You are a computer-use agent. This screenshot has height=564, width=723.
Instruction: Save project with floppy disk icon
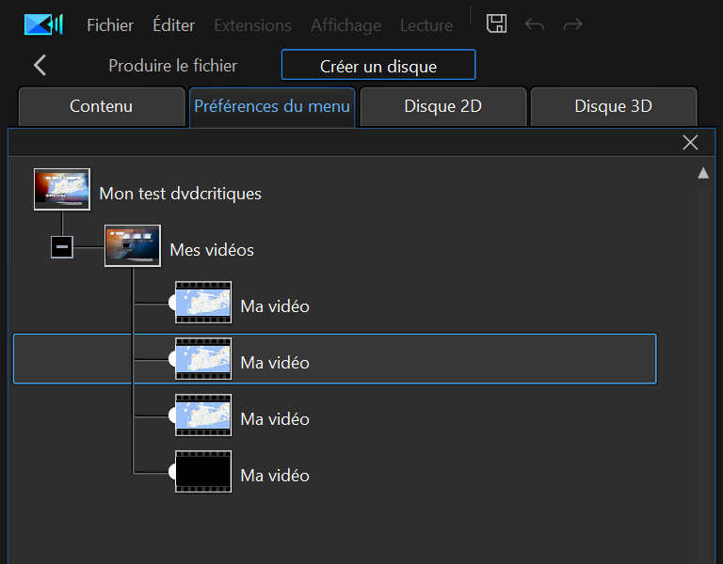click(496, 23)
